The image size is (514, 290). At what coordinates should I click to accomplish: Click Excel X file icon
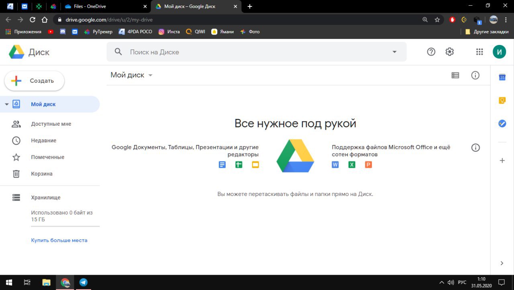pos(352,165)
